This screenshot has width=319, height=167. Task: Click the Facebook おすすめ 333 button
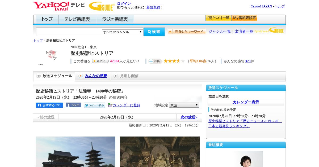click(49, 105)
